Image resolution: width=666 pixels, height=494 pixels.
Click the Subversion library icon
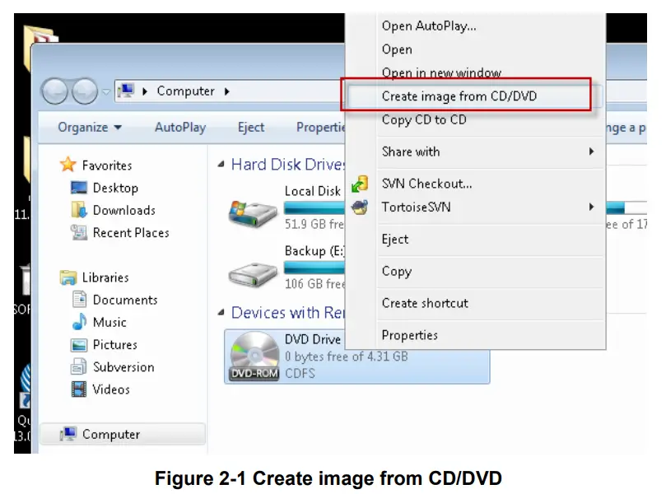click(x=79, y=366)
